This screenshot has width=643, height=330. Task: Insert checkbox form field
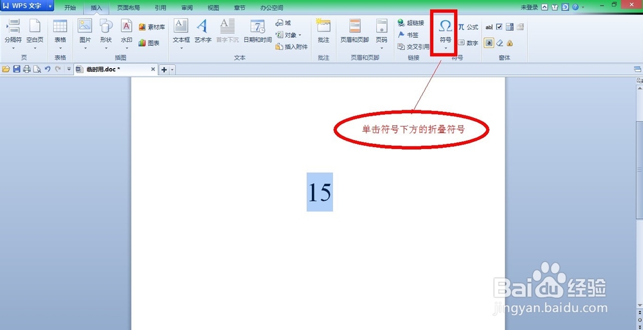coord(499,27)
